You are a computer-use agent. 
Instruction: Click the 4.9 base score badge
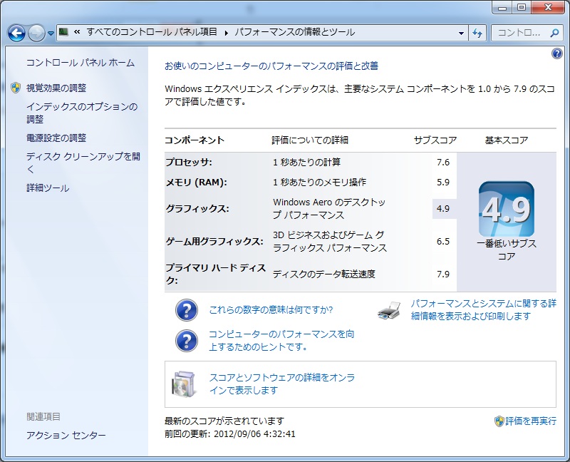pos(506,210)
